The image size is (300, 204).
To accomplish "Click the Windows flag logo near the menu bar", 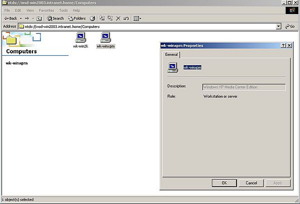I will [292, 10].
